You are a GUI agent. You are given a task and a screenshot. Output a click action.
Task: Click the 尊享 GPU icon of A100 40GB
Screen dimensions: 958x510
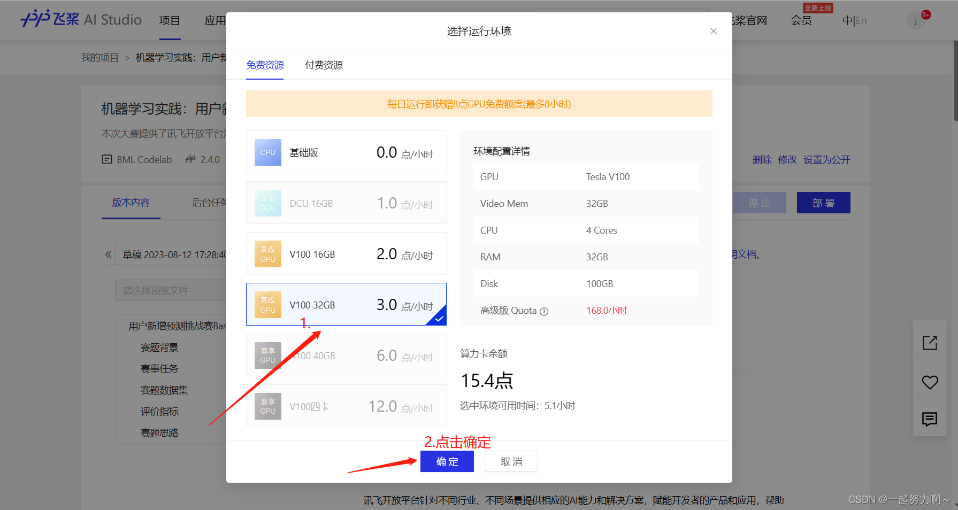pyautogui.click(x=268, y=356)
